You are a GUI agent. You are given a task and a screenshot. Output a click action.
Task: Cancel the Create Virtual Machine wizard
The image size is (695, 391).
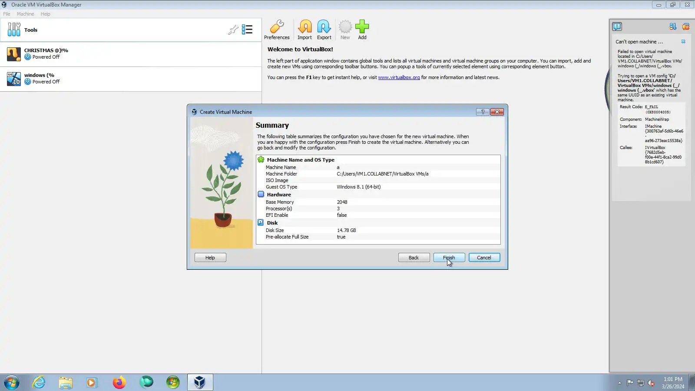pyautogui.click(x=484, y=258)
